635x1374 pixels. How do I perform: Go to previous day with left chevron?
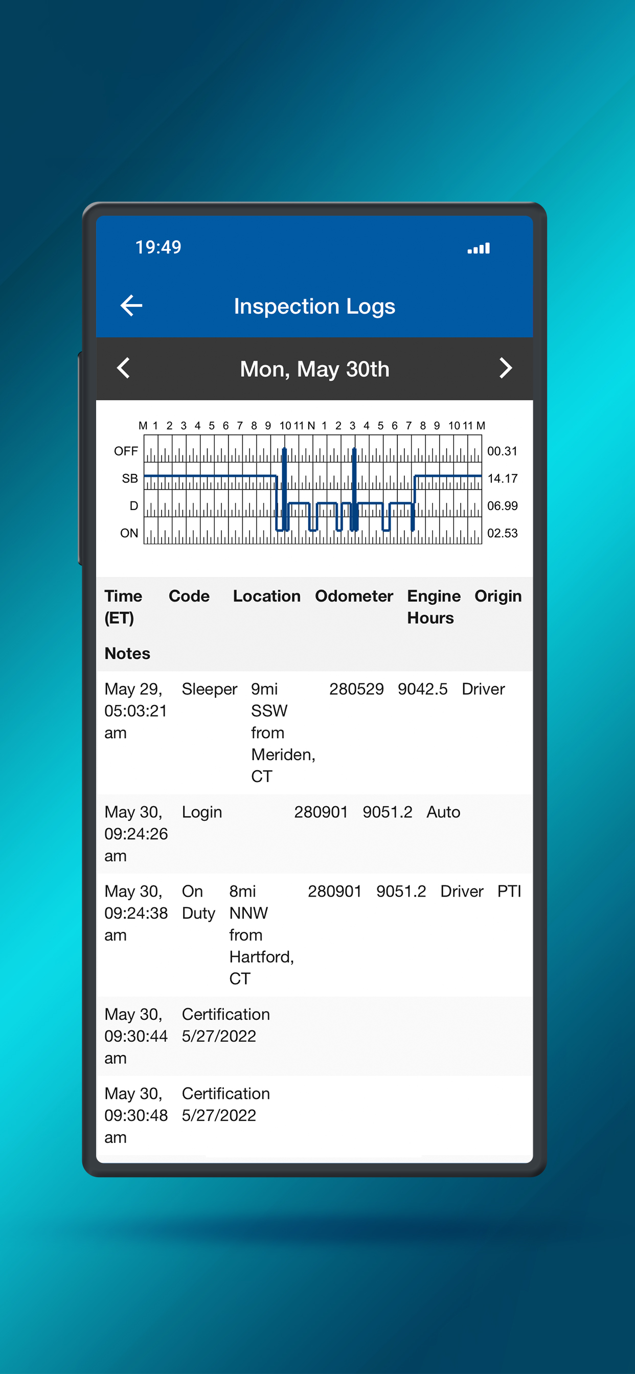click(124, 368)
